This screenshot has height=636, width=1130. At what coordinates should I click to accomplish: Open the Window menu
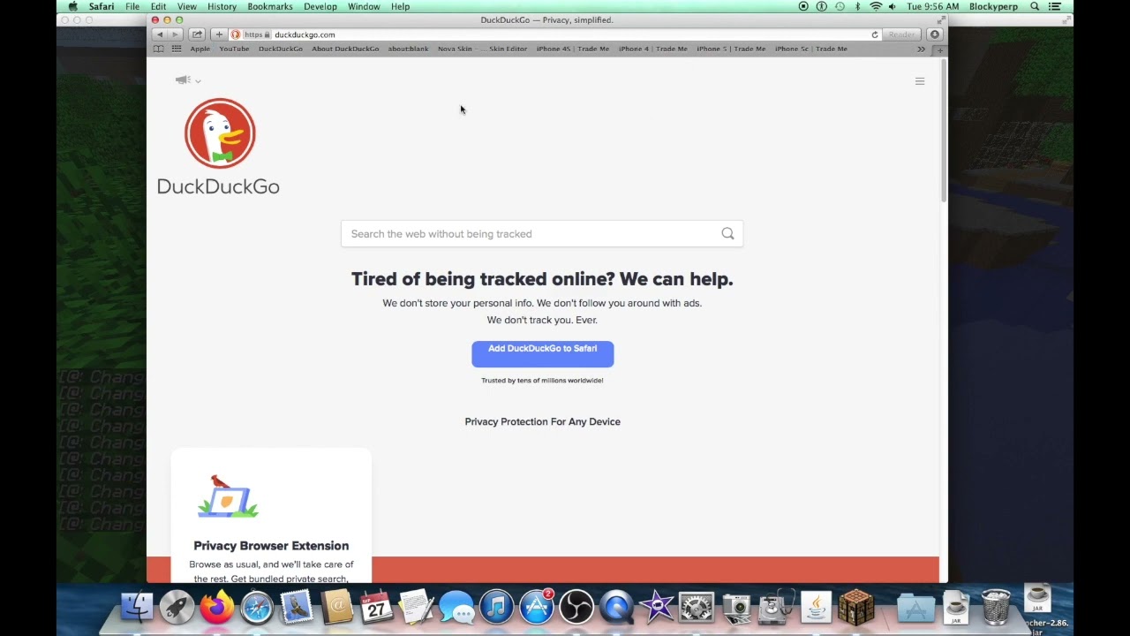(x=364, y=6)
